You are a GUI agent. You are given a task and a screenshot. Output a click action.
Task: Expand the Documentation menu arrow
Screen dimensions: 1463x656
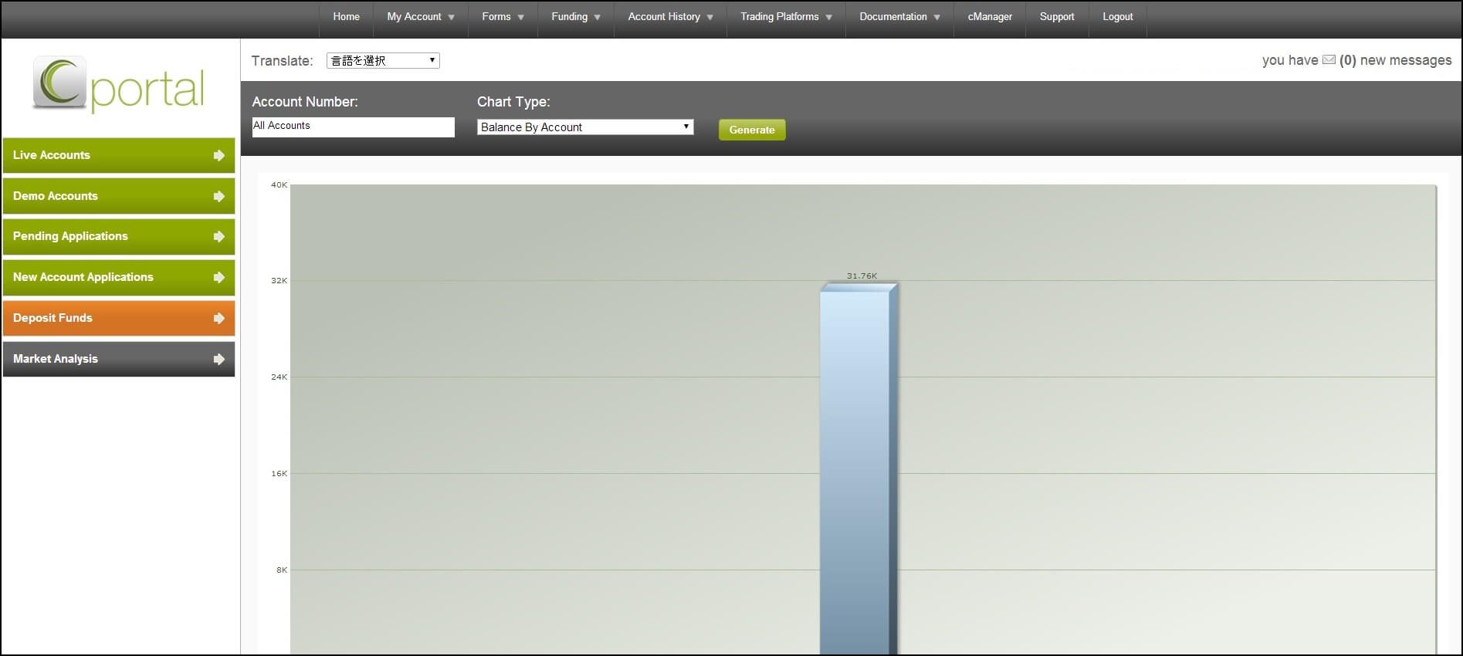pos(937,17)
